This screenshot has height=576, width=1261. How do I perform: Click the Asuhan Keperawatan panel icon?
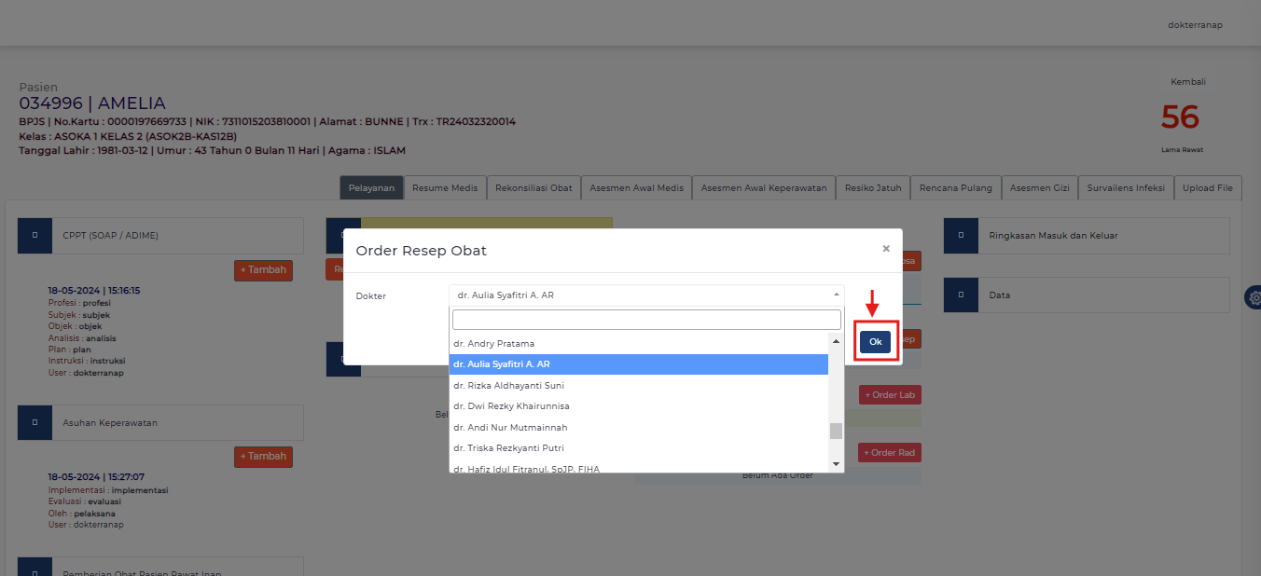[x=35, y=422]
